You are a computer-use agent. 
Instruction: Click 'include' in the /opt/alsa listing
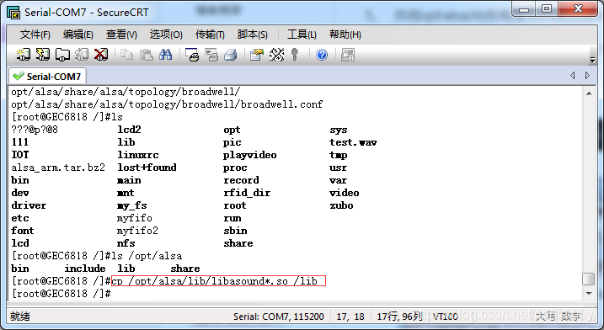click(85, 269)
